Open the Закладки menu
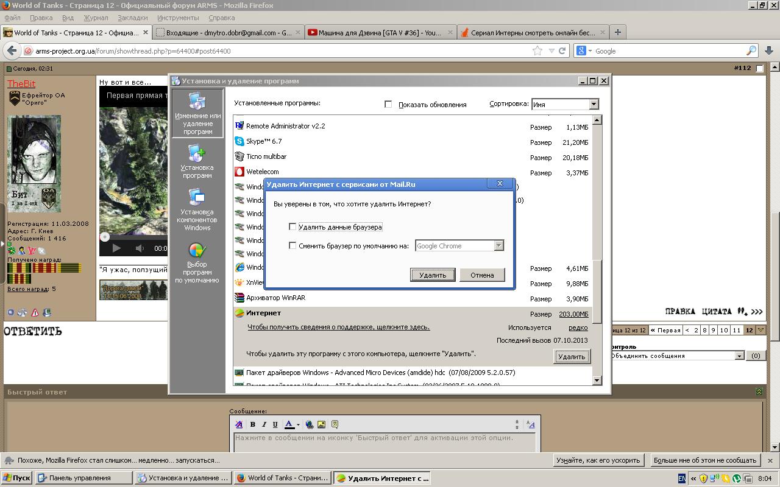This screenshot has width=780, height=487. pyautogui.click(x=132, y=18)
